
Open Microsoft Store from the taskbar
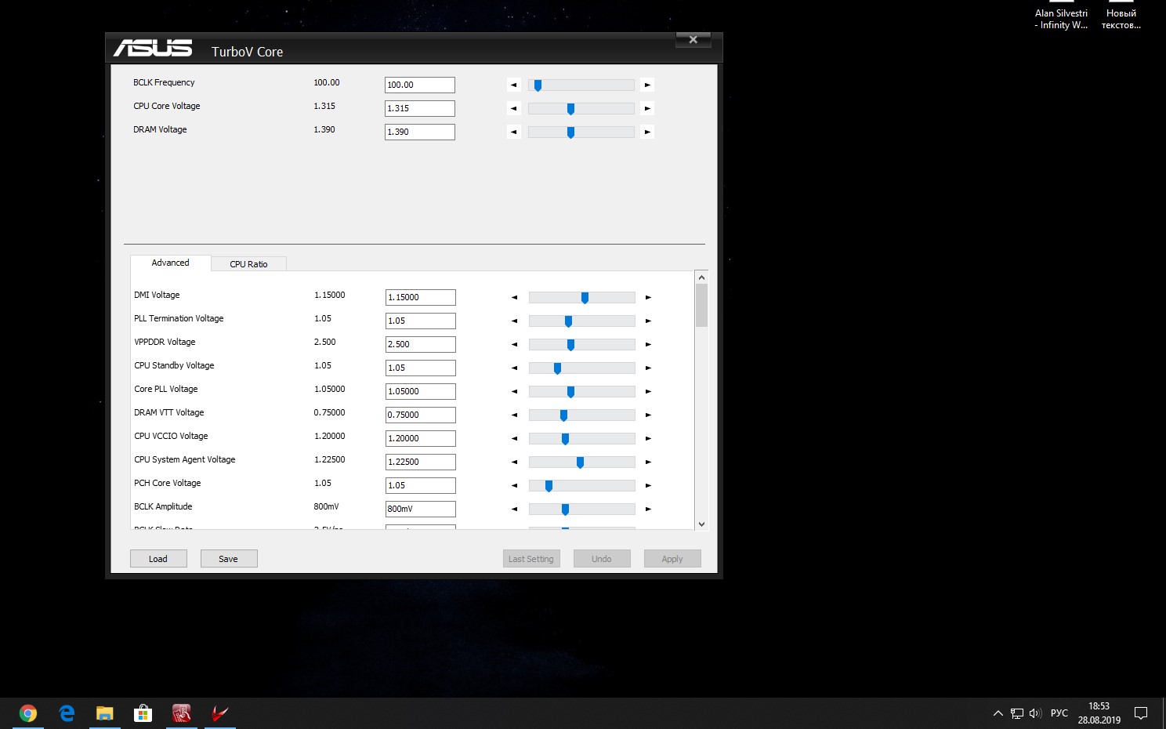143,713
